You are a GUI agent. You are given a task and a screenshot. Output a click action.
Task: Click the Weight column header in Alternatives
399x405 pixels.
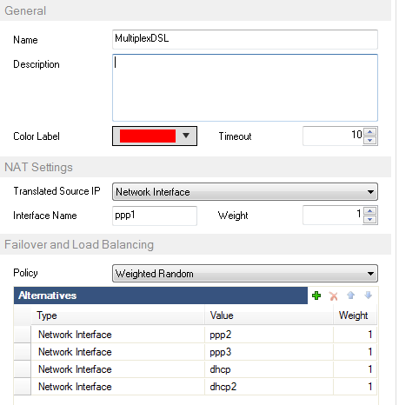click(355, 315)
